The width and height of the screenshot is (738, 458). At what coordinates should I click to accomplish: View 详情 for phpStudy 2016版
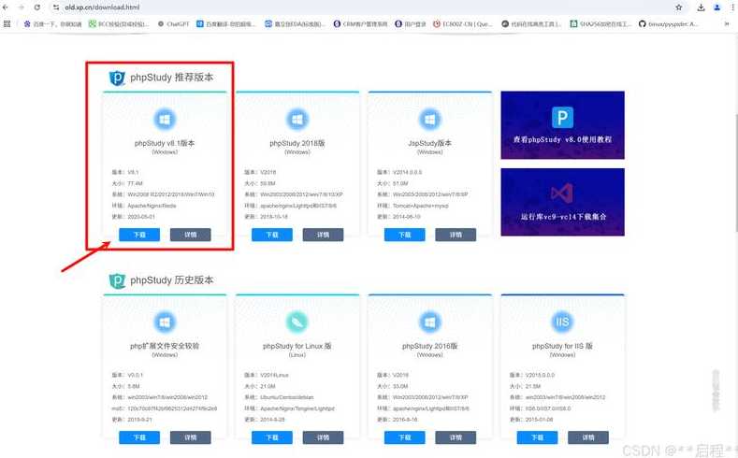tap(456, 437)
